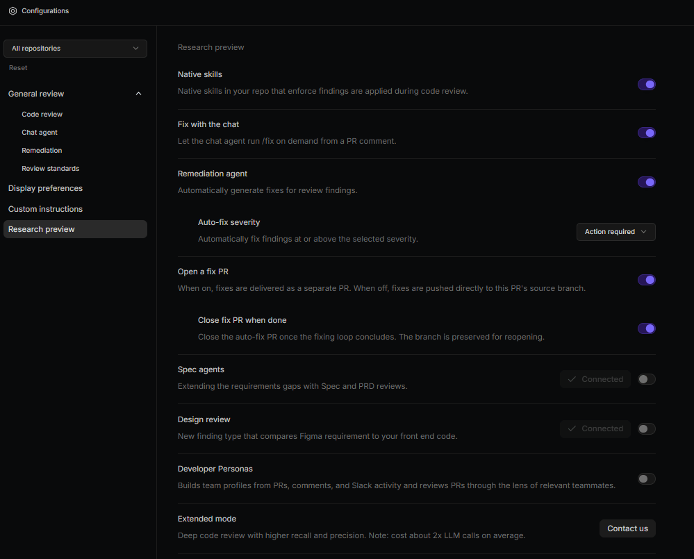Viewport: 694px width, 559px height.
Task: Click the Open a fix PR label
Action: 203,272
